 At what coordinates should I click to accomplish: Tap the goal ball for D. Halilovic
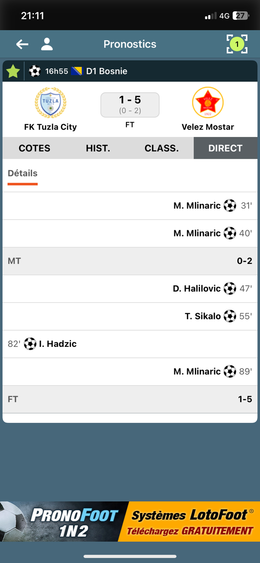[x=230, y=289]
